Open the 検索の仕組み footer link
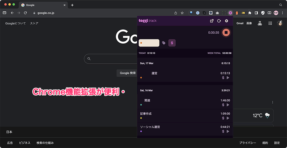Image resolution: width=287 pixels, height=148 pixels. point(45,143)
